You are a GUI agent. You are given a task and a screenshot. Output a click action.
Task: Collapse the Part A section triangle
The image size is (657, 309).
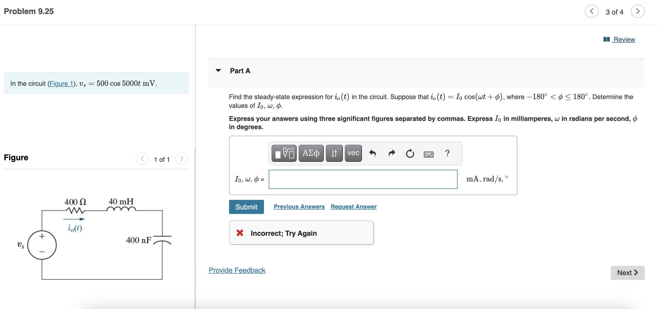[218, 70]
